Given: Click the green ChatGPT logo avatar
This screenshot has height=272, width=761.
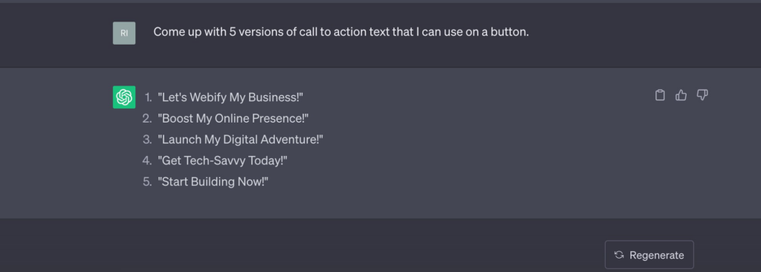Looking at the screenshot, I should (x=124, y=97).
